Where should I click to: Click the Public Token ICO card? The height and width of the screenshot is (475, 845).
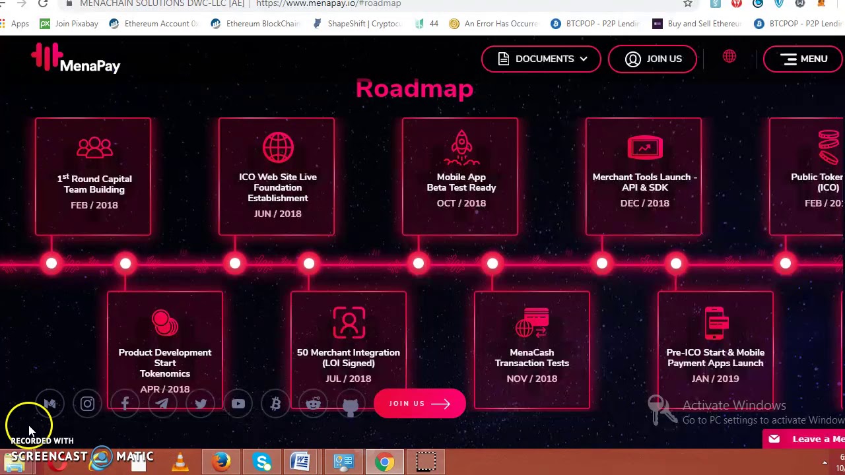(x=807, y=177)
